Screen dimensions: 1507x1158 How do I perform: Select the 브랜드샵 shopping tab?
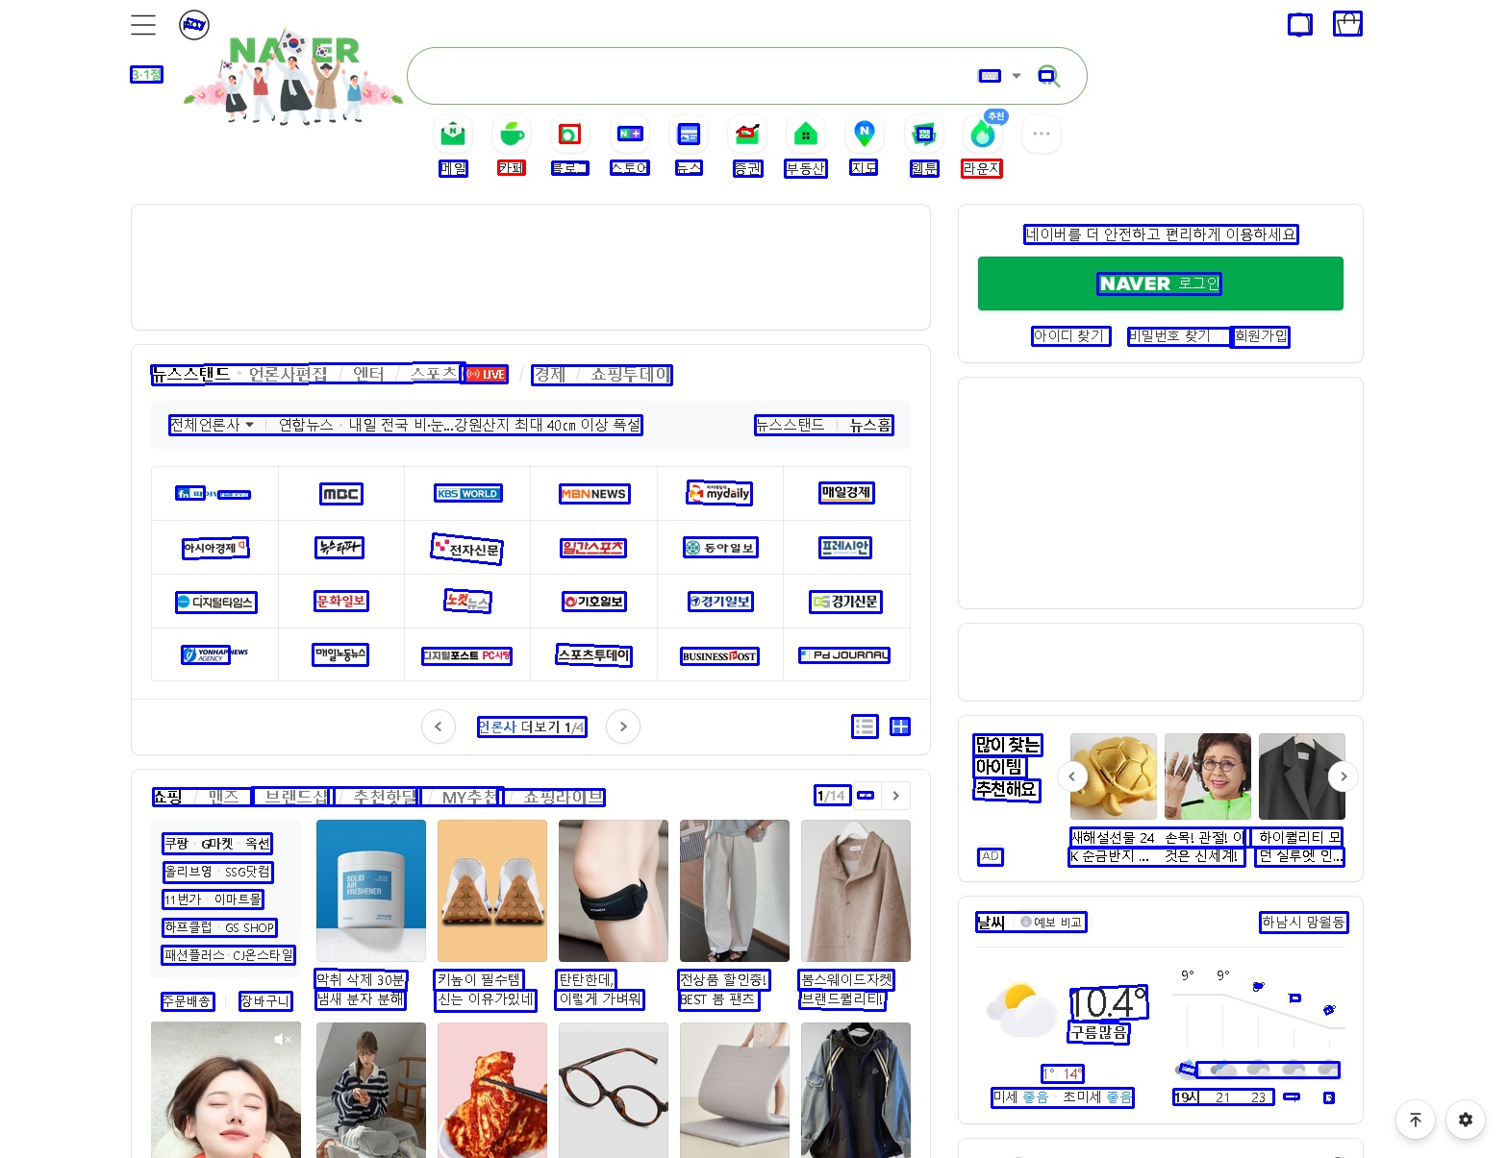[295, 797]
